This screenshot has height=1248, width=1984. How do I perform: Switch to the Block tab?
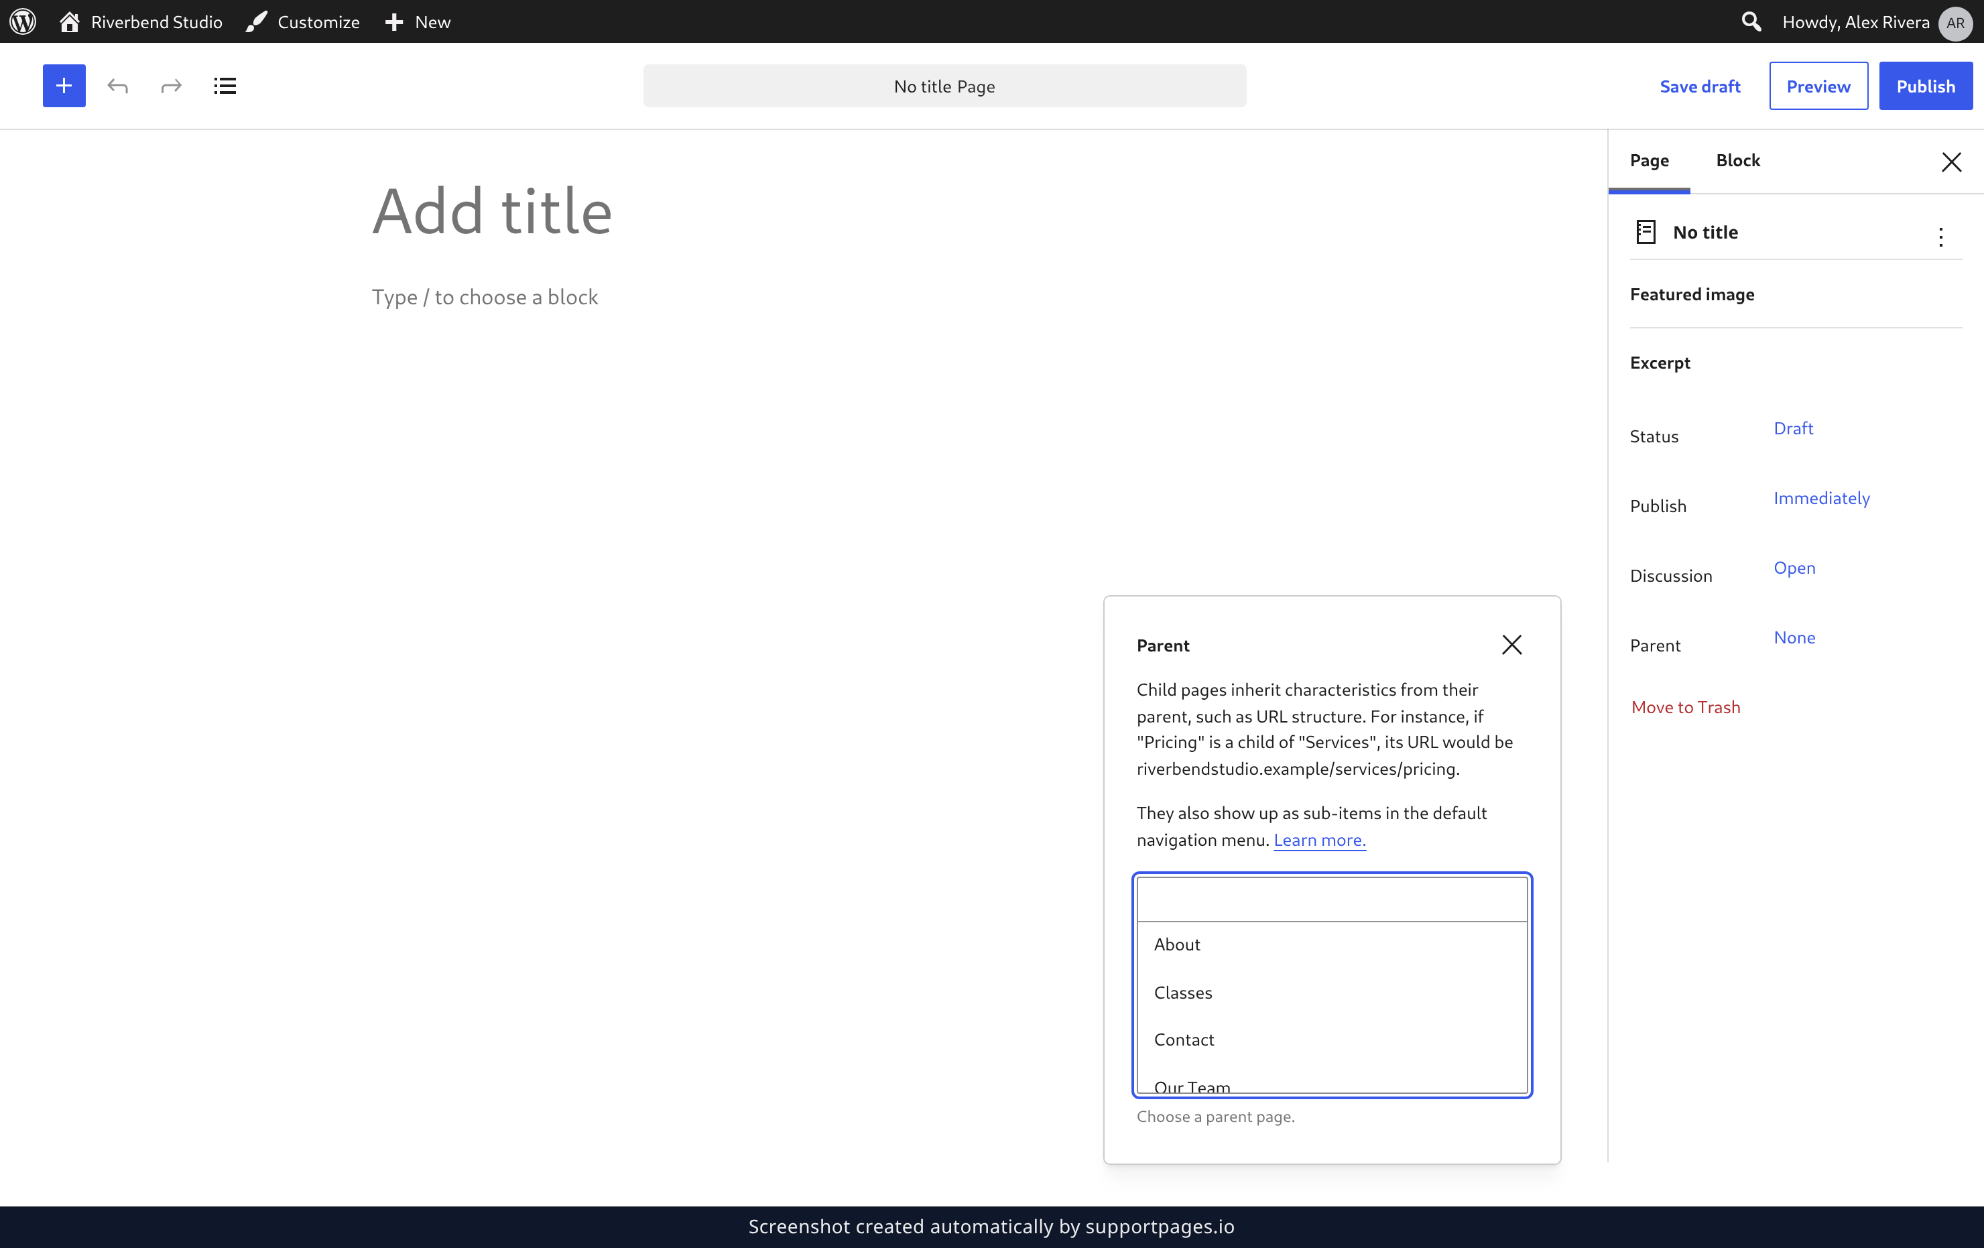coord(1739,161)
